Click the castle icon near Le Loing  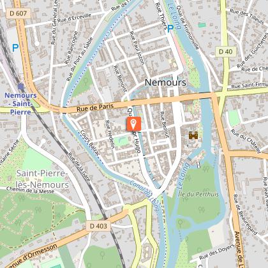pos(193,135)
